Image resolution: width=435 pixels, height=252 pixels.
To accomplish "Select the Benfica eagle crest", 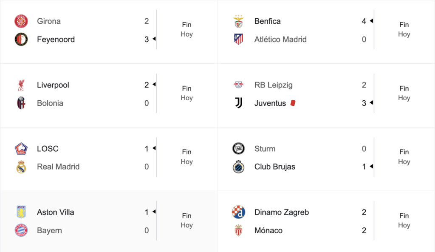I will pyautogui.click(x=239, y=21).
